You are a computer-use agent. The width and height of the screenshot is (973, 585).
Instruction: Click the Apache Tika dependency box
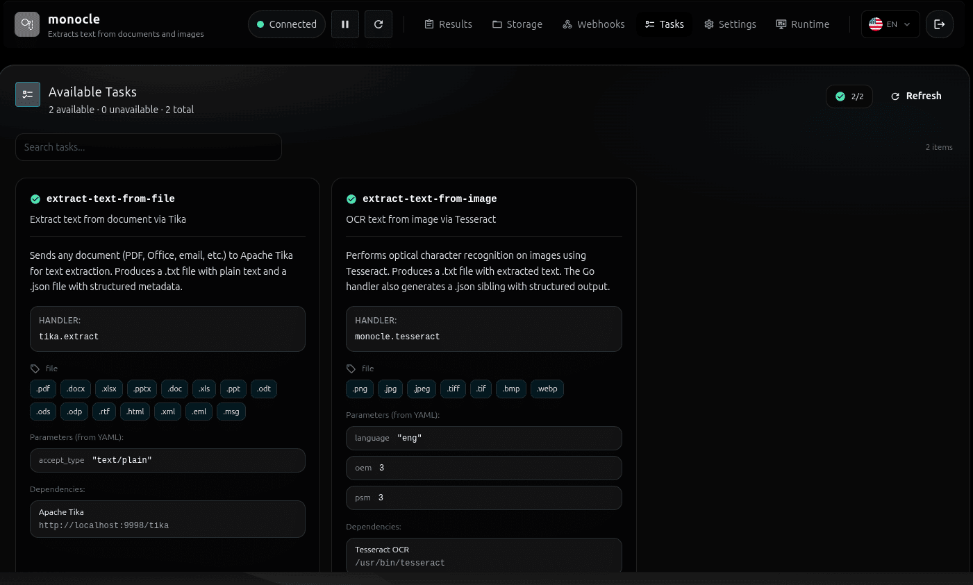[x=167, y=519]
